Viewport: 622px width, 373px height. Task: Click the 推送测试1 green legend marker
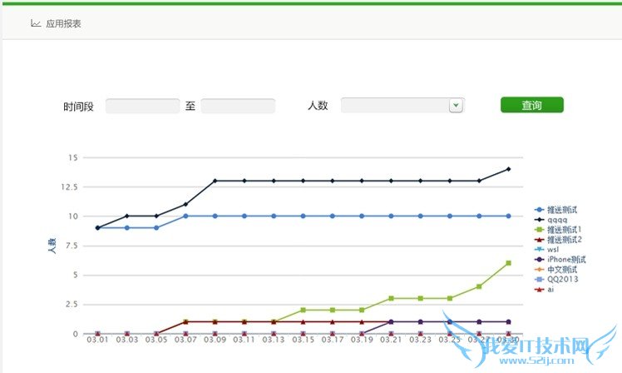click(539, 229)
